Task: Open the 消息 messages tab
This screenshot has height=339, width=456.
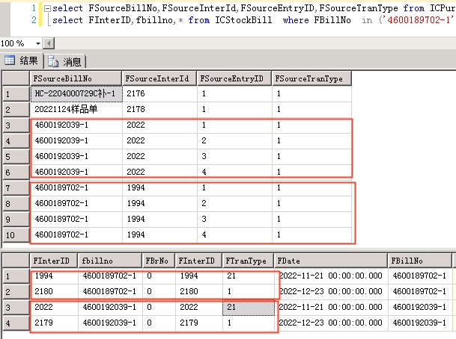Action: coord(66,60)
